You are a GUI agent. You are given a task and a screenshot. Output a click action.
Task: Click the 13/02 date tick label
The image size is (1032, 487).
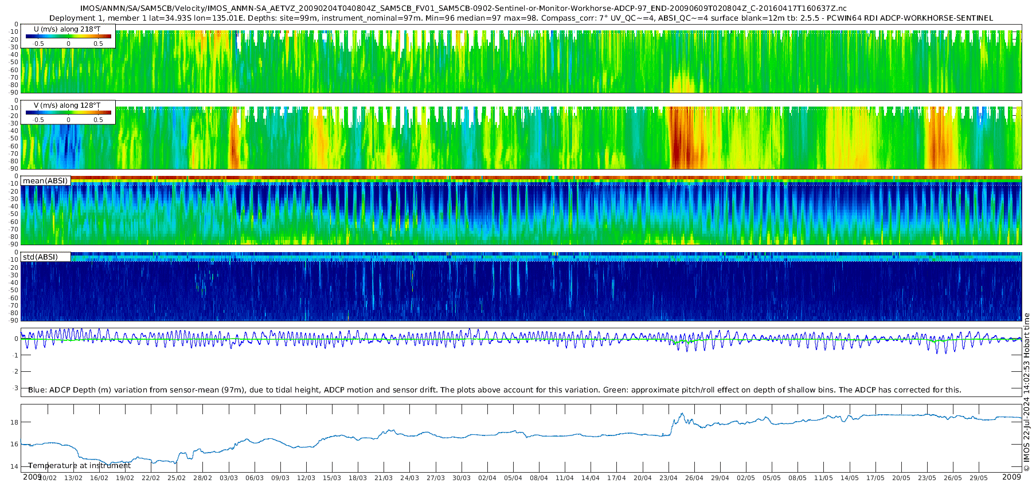click(x=73, y=478)
